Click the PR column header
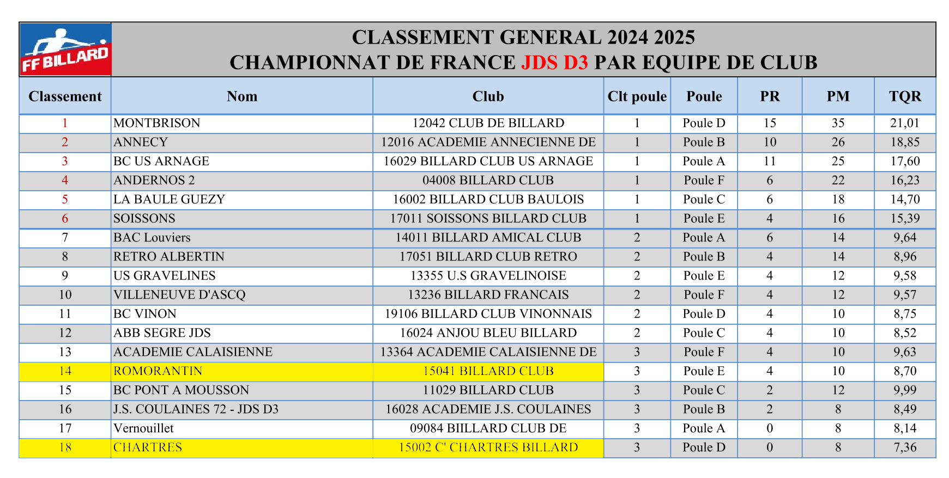Image resolution: width=949 pixels, height=478 pixels. tap(770, 96)
